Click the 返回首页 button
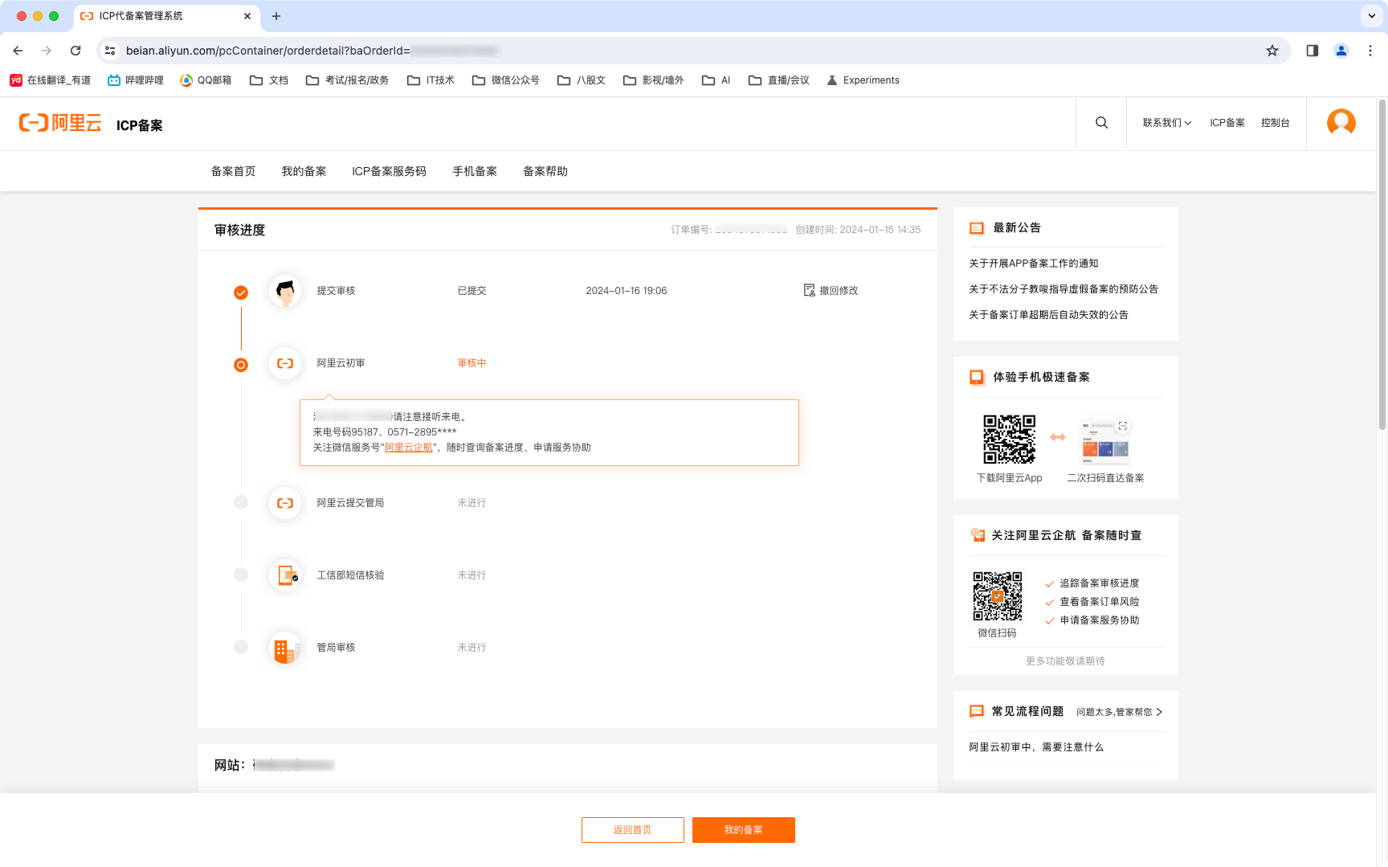 632,830
